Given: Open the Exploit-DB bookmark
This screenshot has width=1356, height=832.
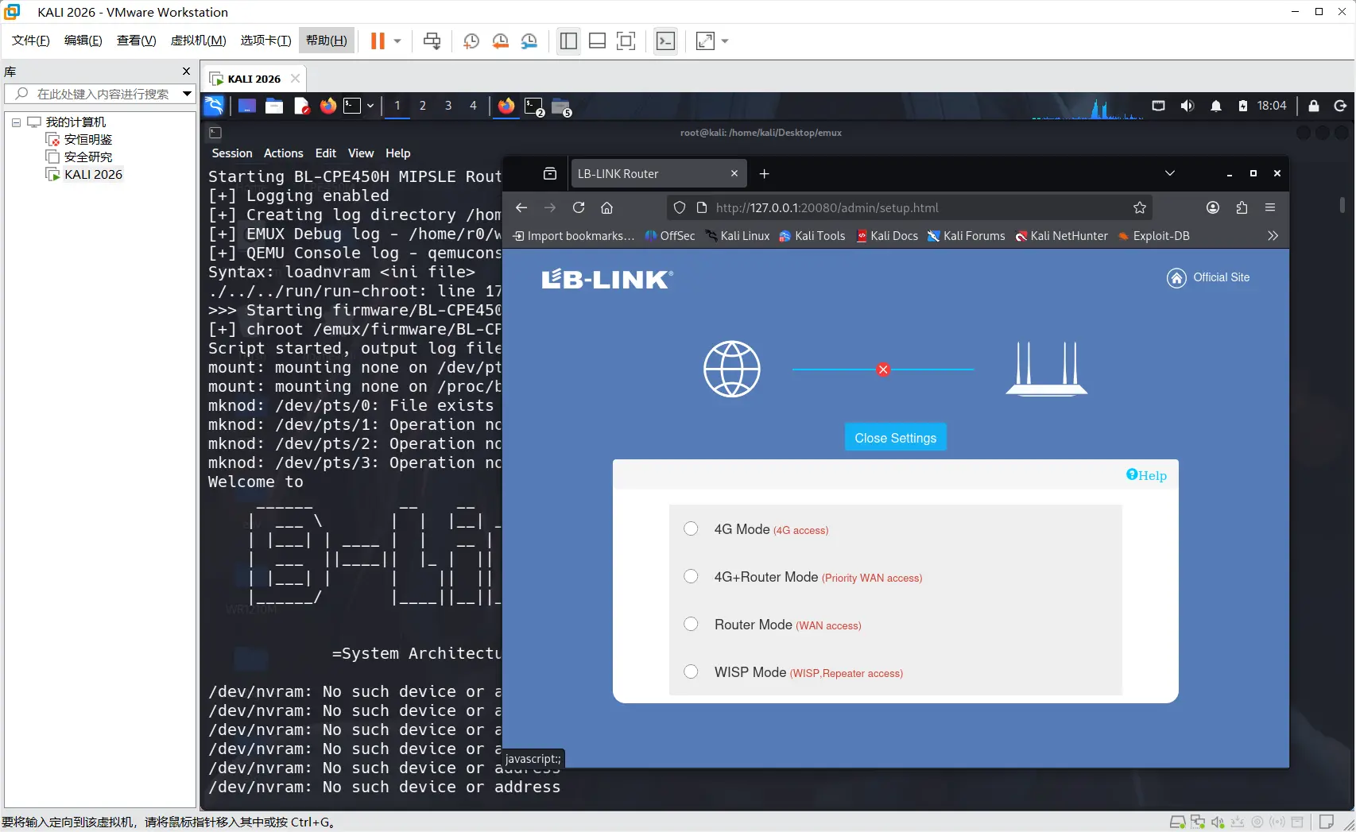Looking at the screenshot, I should pyautogui.click(x=1153, y=236).
